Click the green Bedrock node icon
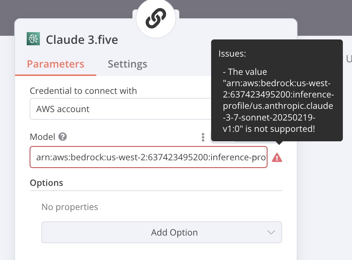This screenshot has height=260, width=352. pos(33,39)
